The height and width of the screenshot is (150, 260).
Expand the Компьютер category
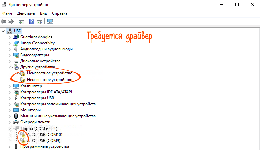click(9, 86)
